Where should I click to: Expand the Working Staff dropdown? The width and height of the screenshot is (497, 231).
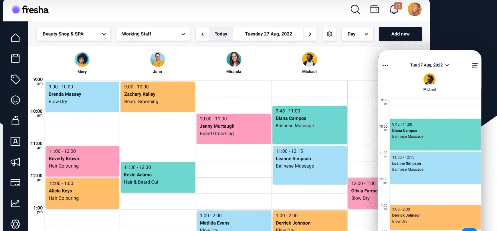coord(153,34)
